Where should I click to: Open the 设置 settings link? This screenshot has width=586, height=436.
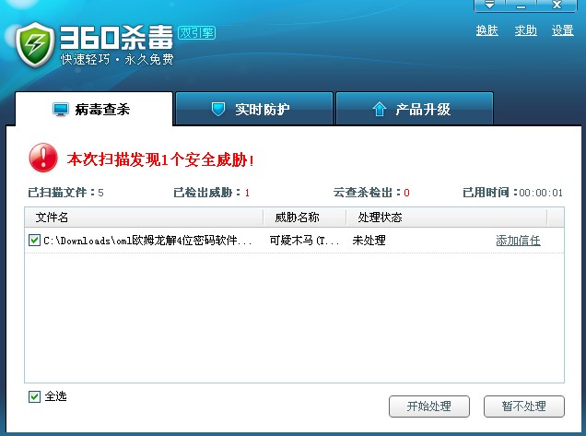pos(562,30)
